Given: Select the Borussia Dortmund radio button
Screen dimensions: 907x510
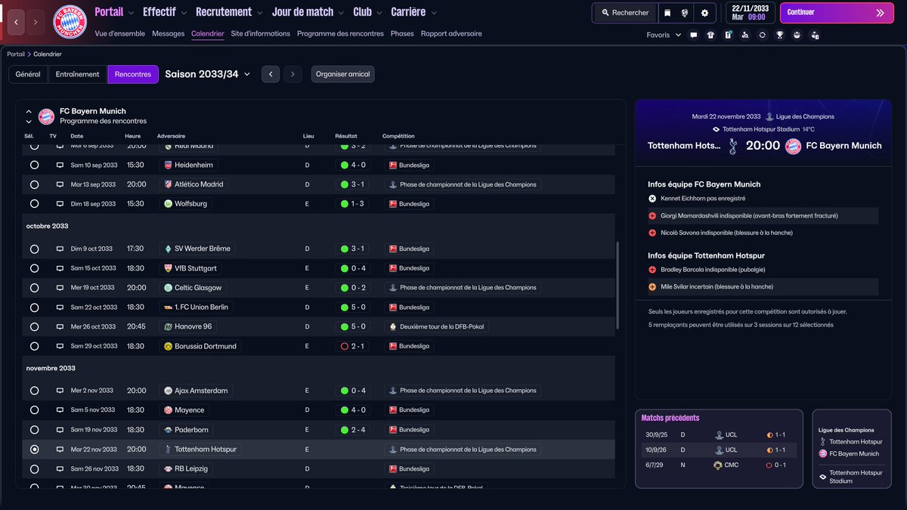Looking at the screenshot, I should (x=34, y=346).
